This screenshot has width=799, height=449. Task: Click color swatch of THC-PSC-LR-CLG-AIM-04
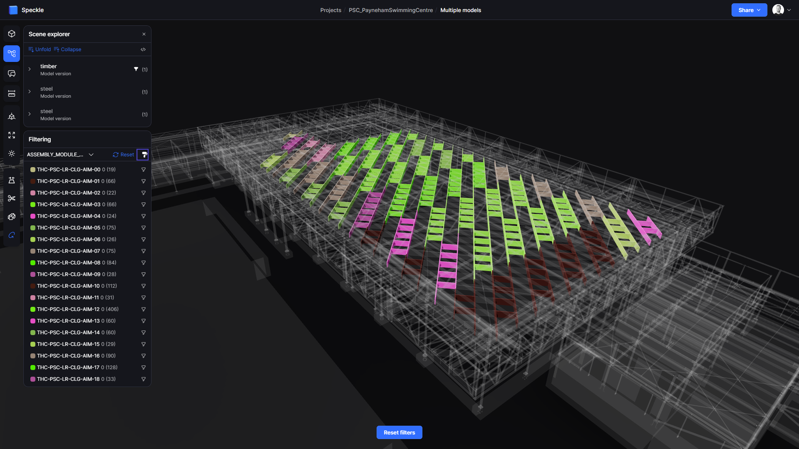[x=32, y=216]
